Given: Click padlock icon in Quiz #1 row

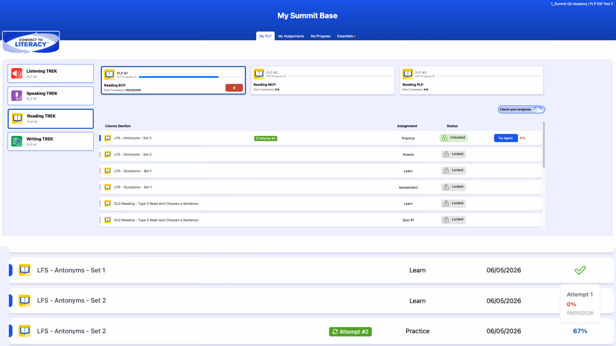Looking at the screenshot, I should click(x=446, y=220).
